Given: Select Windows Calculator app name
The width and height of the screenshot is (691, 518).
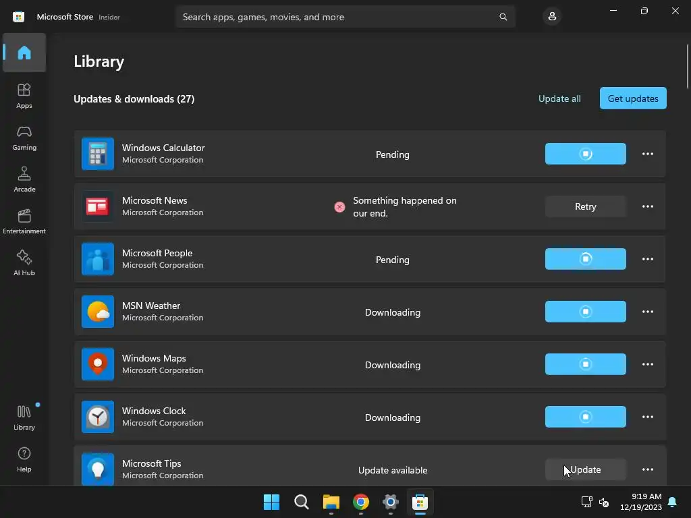Looking at the screenshot, I should click(163, 148).
